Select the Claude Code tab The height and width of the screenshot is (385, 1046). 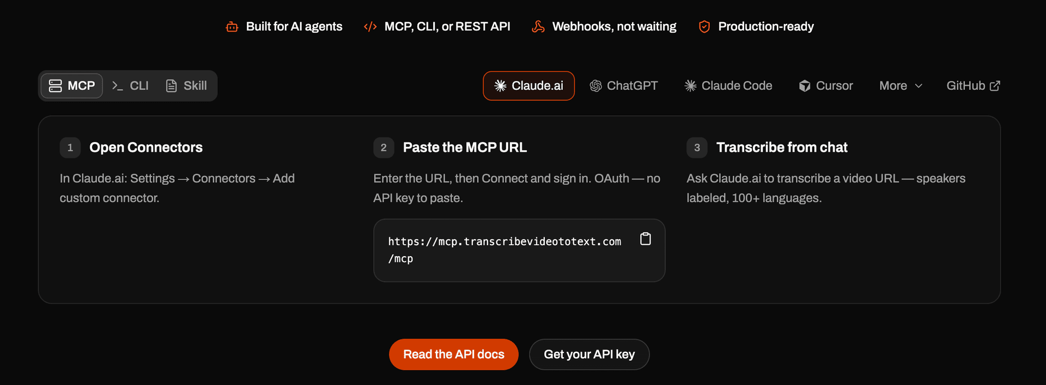click(728, 86)
